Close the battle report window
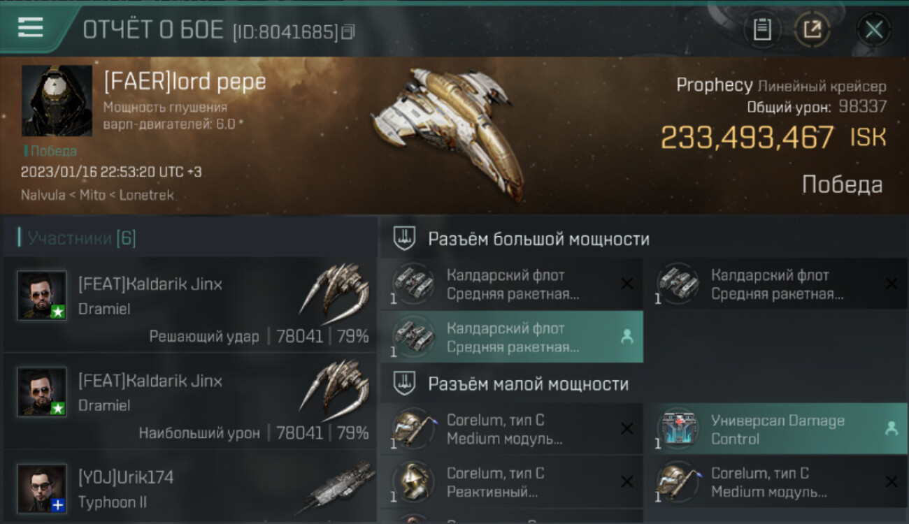The image size is (909, 524). (x=874, y=29)
